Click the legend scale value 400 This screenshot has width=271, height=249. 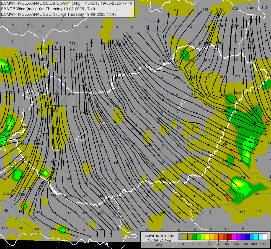263,244
